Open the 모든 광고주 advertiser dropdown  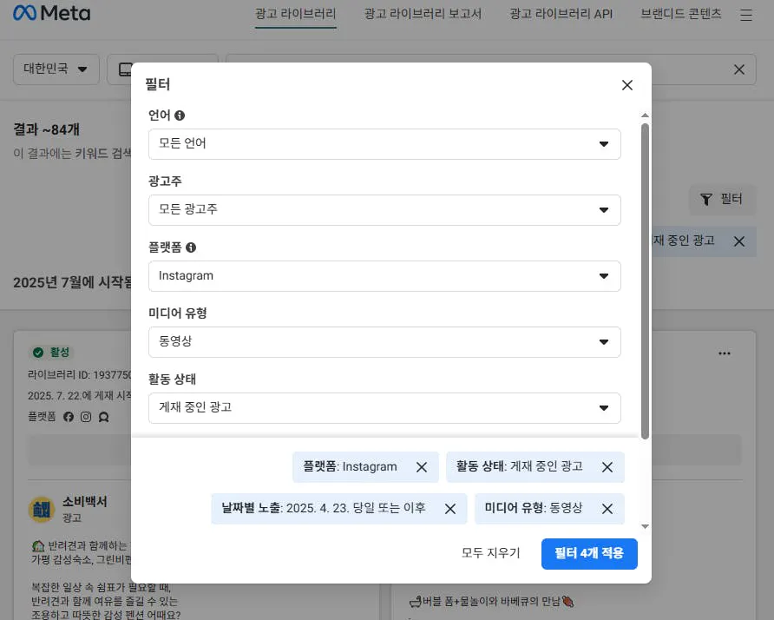(x=384, y=210)
